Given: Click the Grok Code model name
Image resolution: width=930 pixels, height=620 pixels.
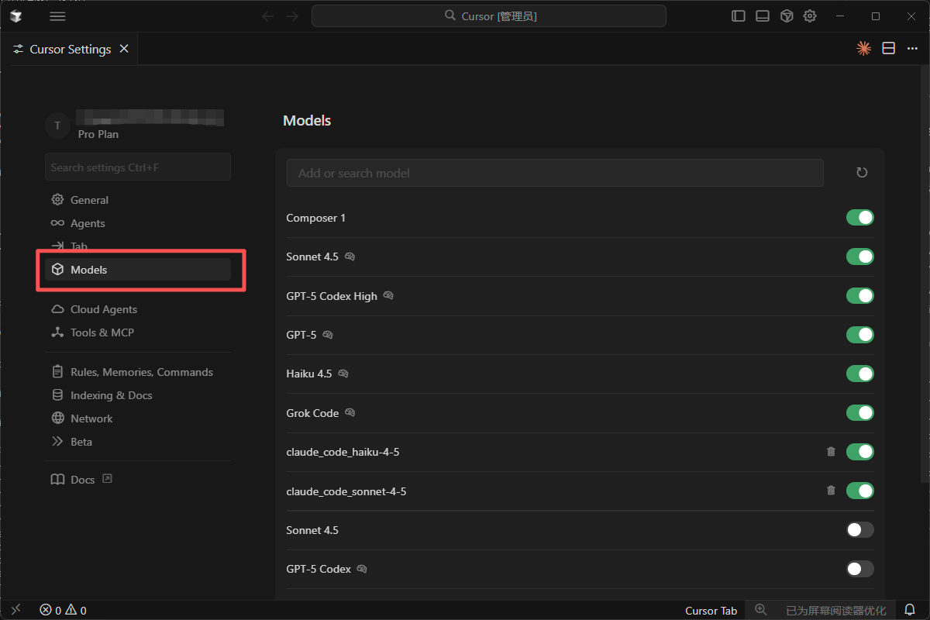Looking at the screenshot, I should (312, 413).
